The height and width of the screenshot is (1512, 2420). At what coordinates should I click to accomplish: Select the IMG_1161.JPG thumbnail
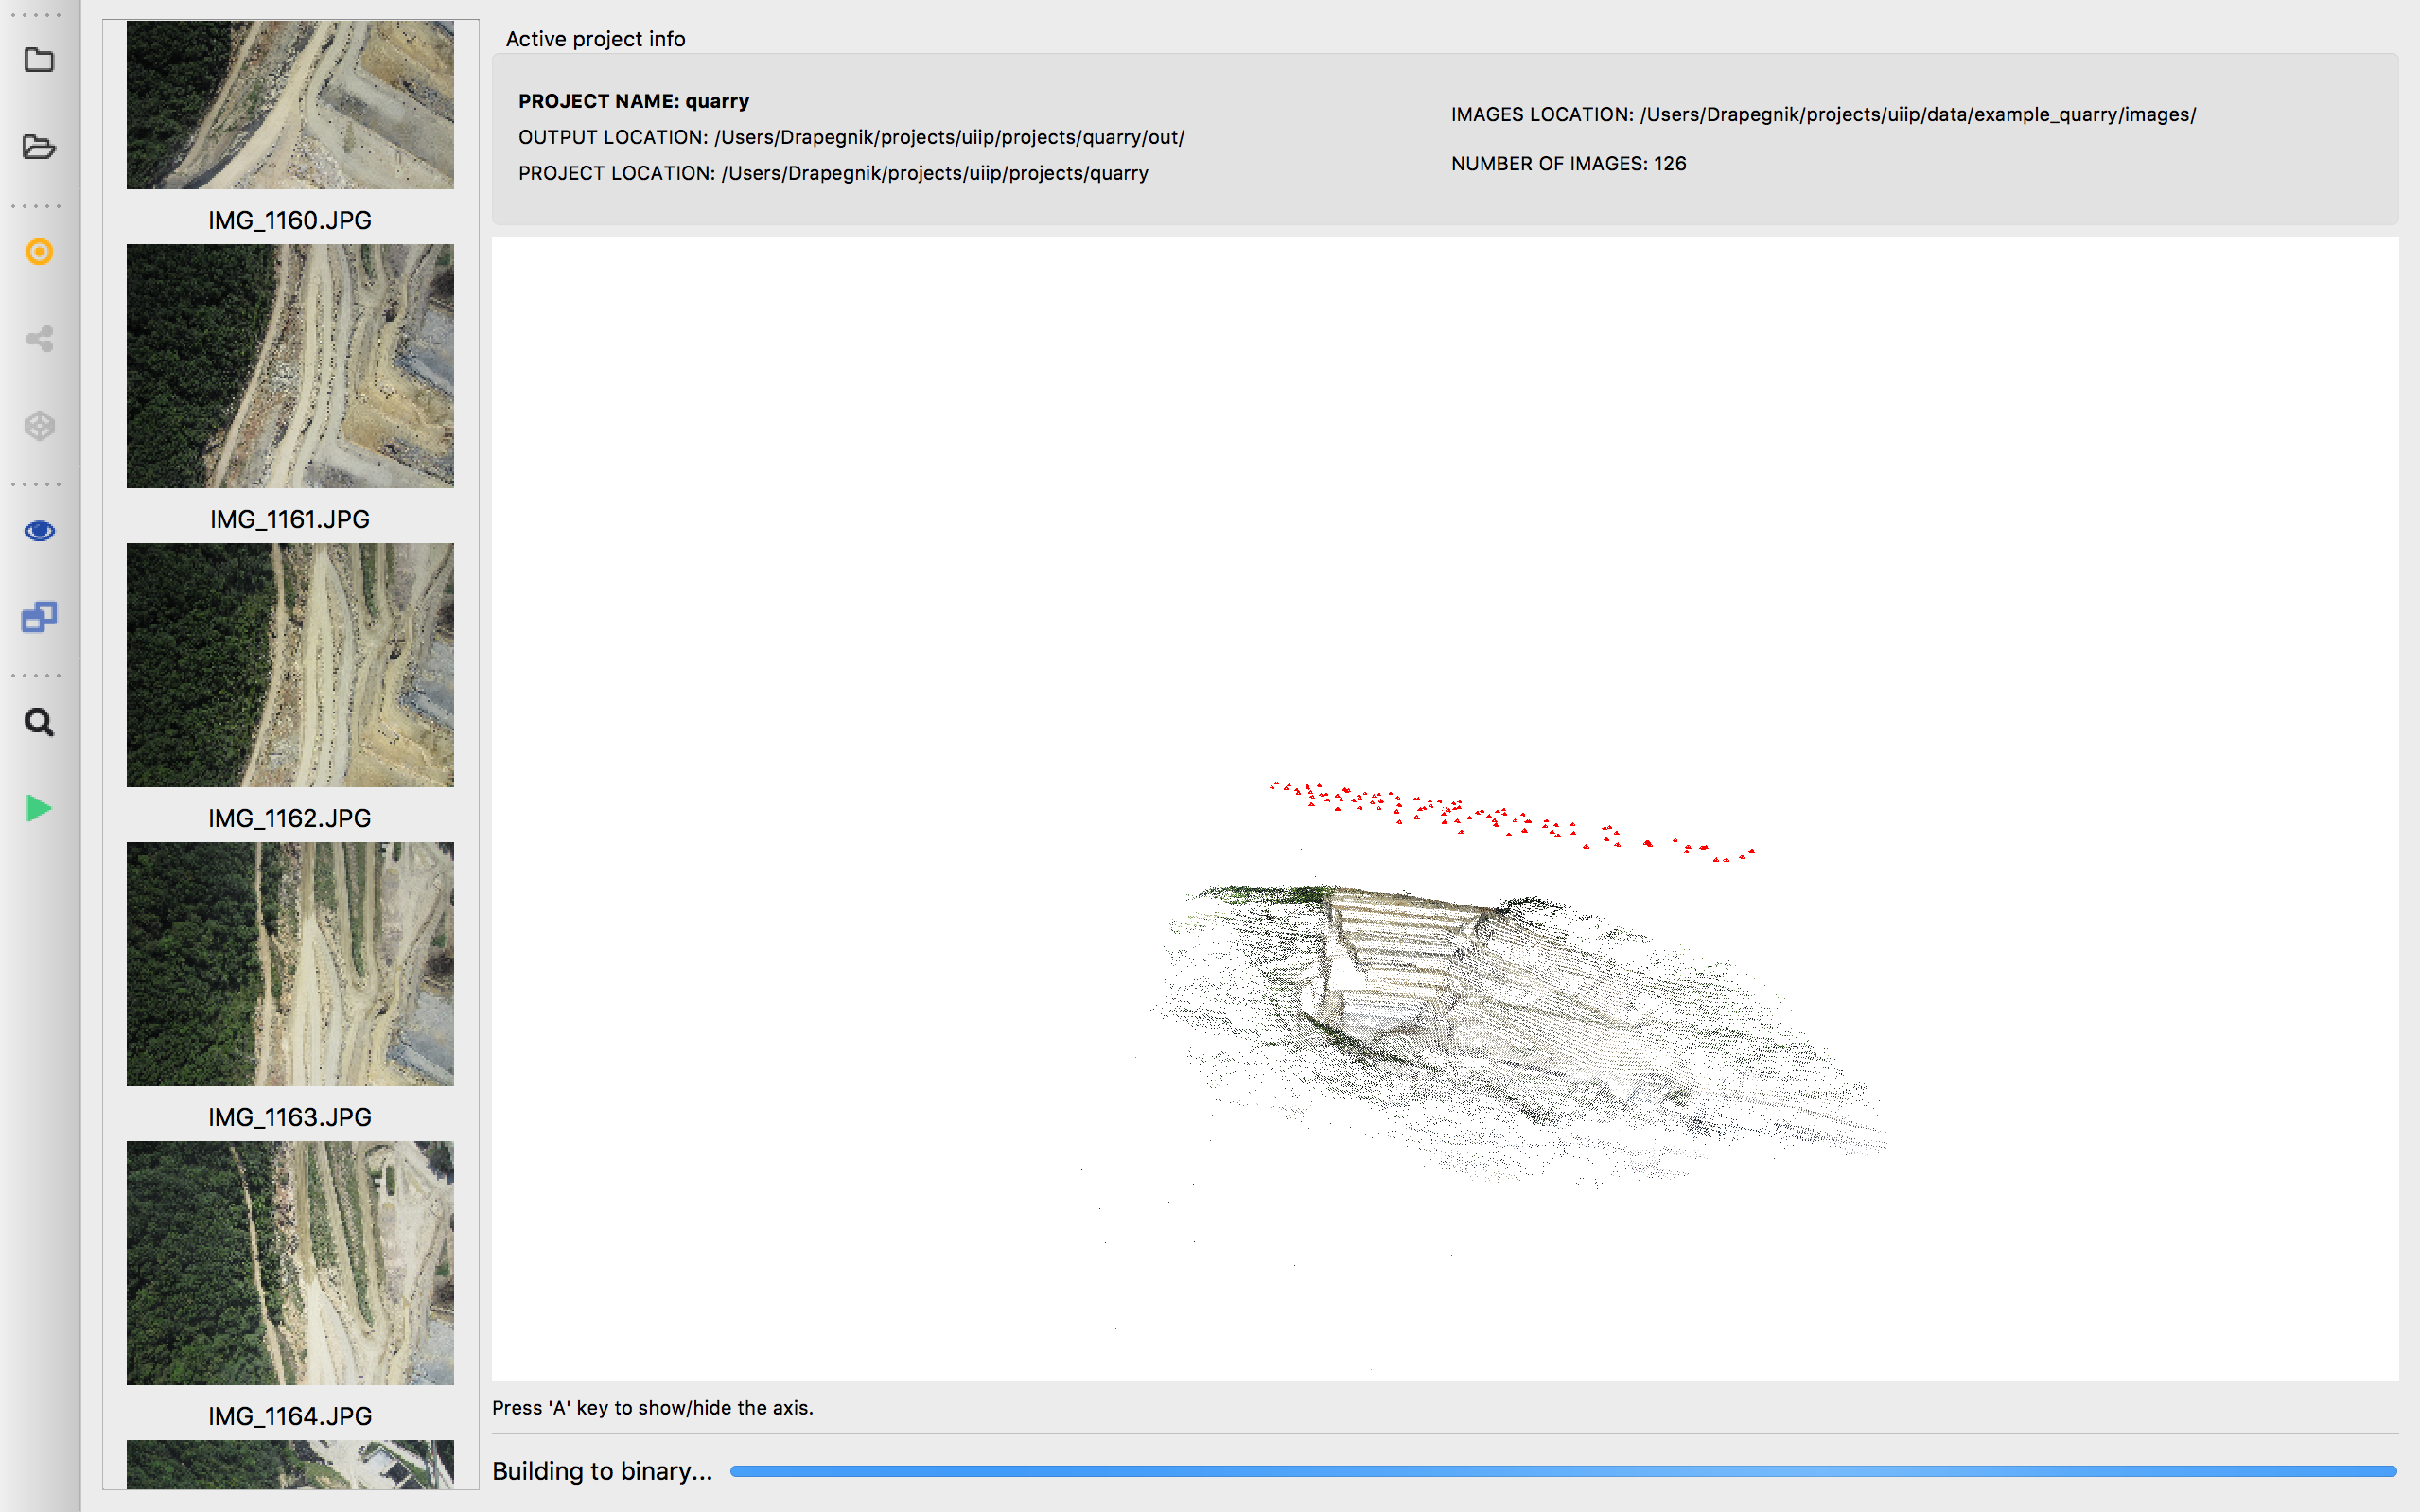(289, 366)
